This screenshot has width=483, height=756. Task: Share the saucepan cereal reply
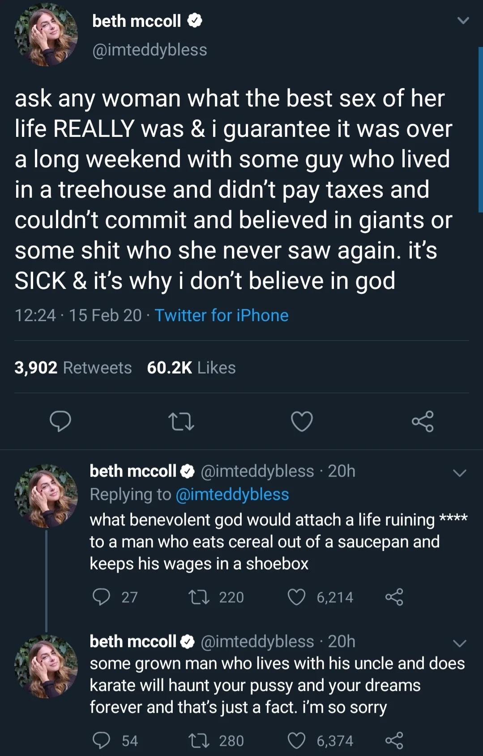tap(394, 597)
